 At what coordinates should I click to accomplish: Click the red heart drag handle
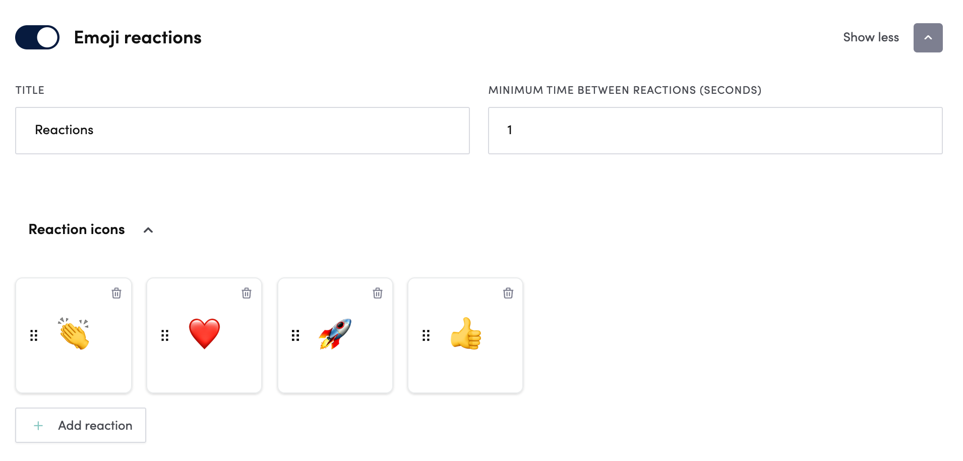[165, 335]
